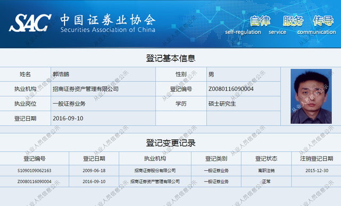The image size is (341, 206).
Task: Click the 性别 label cell
Action: [x=181, y=74]
